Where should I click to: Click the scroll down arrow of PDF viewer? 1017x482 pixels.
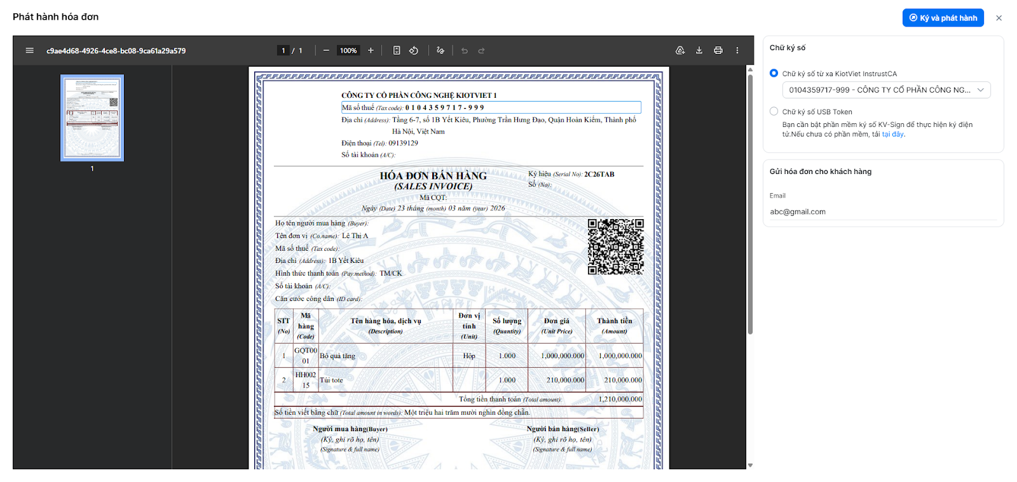pyautogui.click(x=750, y=465)
